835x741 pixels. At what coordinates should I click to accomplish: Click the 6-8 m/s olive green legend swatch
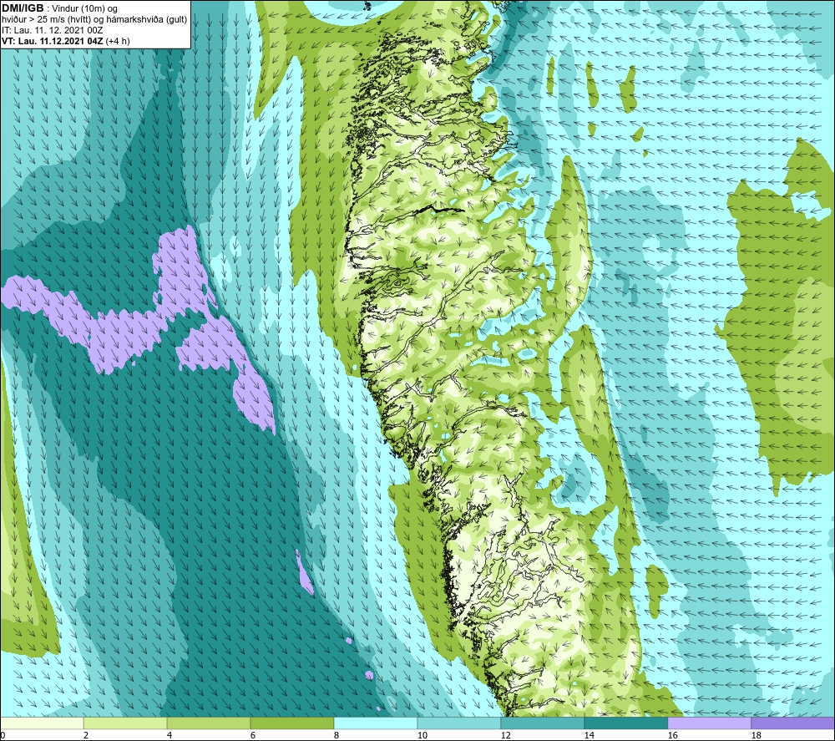pos(291,723)
